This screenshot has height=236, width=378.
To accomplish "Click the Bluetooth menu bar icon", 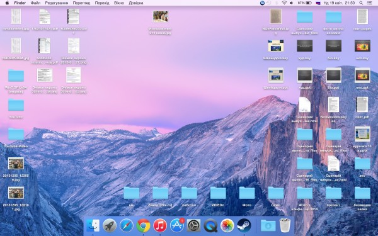I will click(x=277, y=3).
